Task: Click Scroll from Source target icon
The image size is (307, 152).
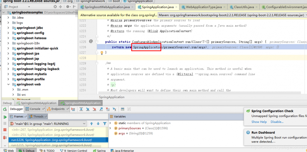Action: pyautogui.click(x=55, y=7)
